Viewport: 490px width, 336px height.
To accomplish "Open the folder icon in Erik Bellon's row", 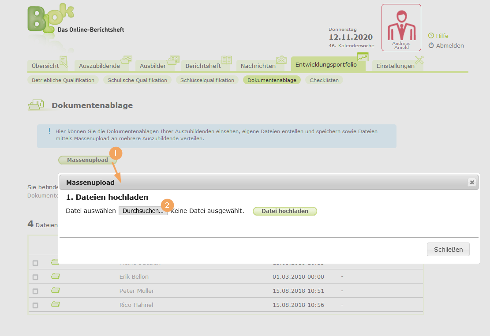I will coord(55,276).
